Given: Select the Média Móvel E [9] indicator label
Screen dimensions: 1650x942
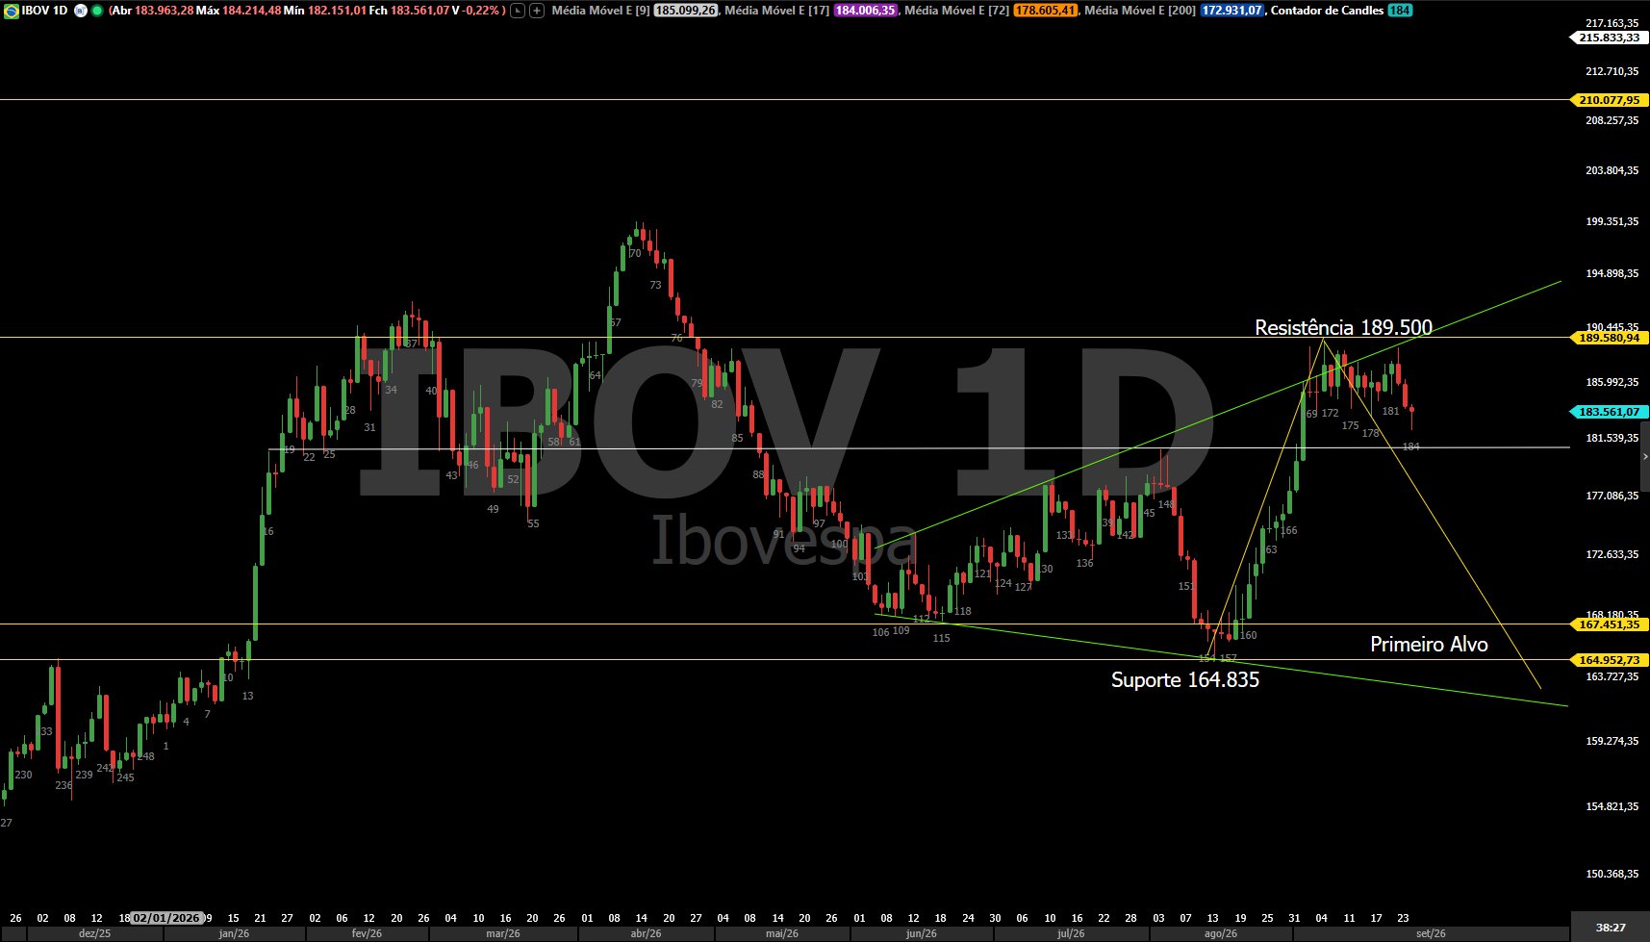Looking at the screenshot, I should tap(600, 11).
